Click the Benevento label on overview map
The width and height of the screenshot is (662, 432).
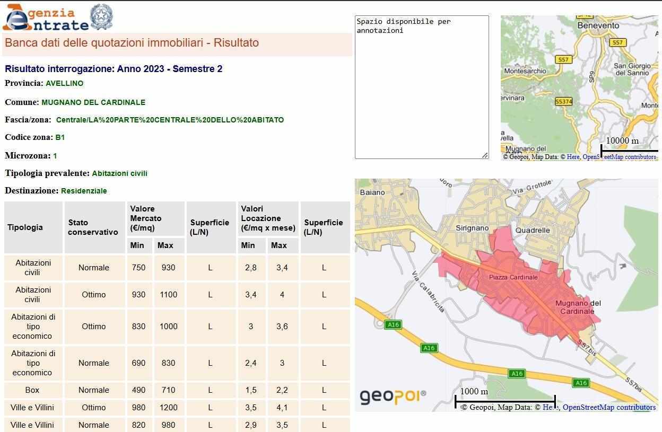(x=598, y=25)
